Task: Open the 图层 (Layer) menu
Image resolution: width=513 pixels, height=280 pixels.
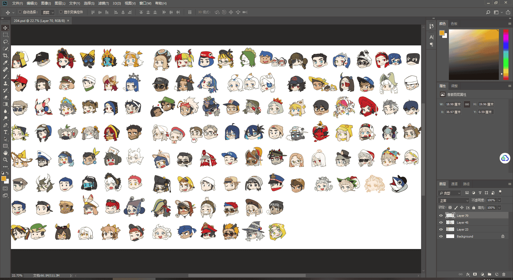Action: [60, 3]
